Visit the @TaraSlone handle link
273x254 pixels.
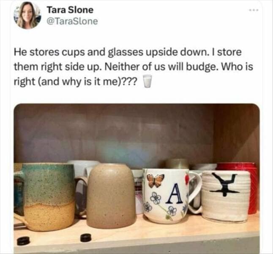pyautogui.click(x=72, y=22)
